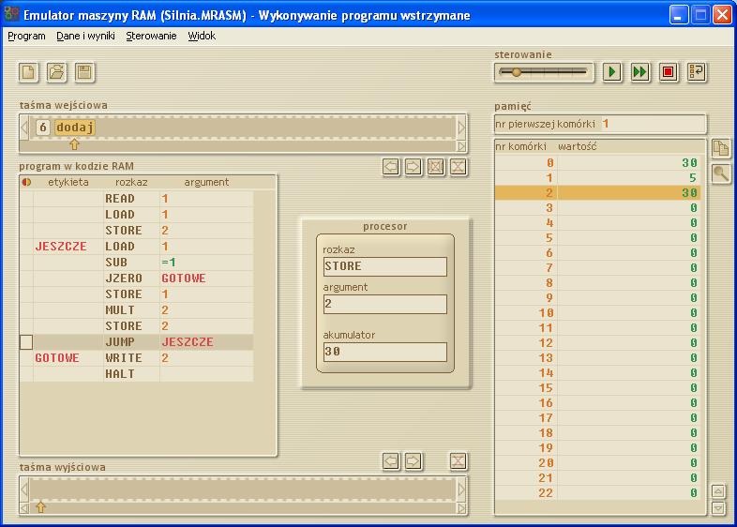Image resolution: width=737 pixels, height=527 pixels.
Task: Click the breakpoint column header icon
Action: [x=26, y=183]
